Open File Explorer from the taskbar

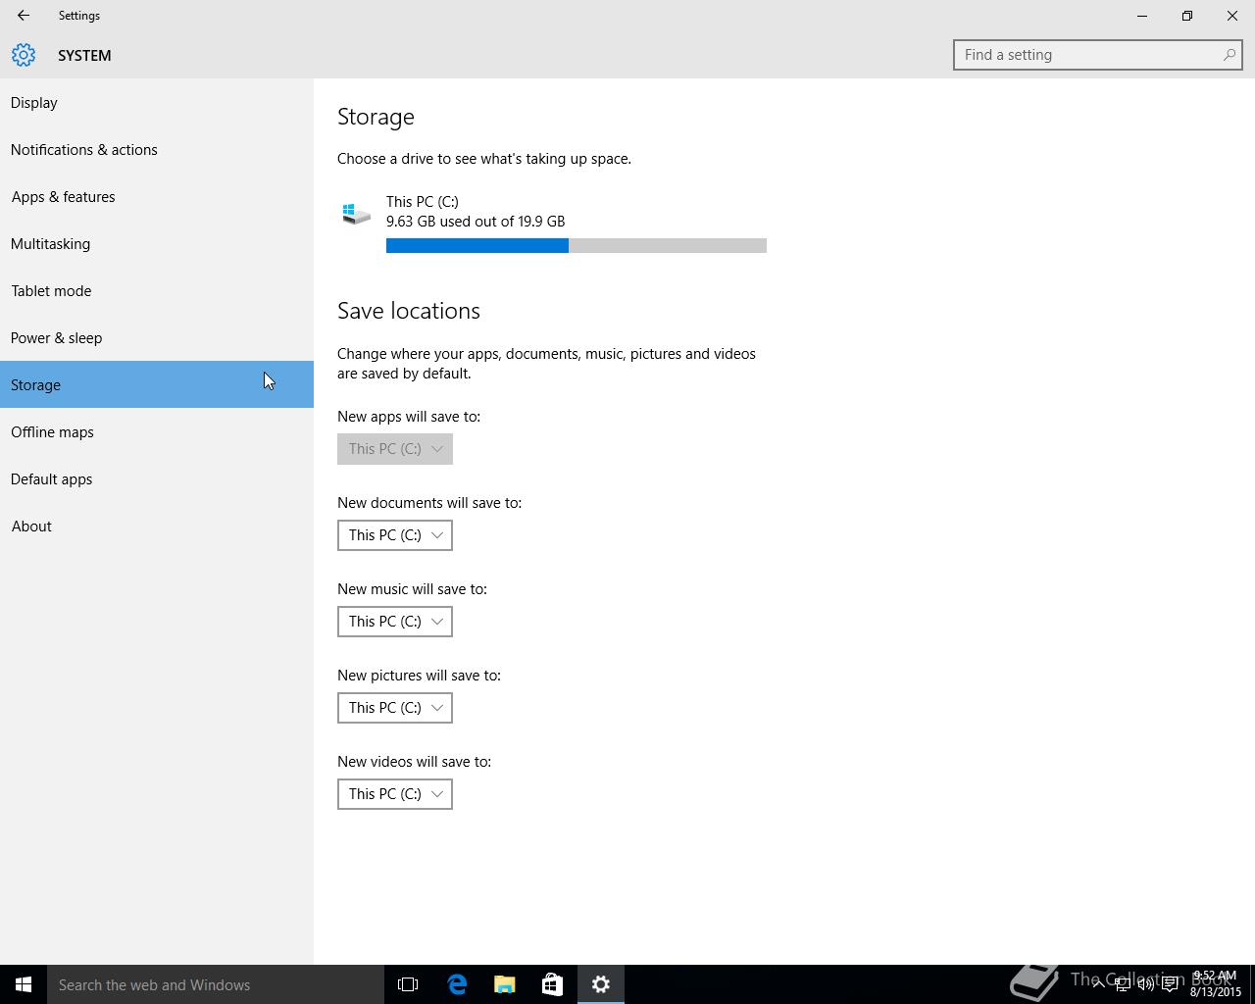505,984
